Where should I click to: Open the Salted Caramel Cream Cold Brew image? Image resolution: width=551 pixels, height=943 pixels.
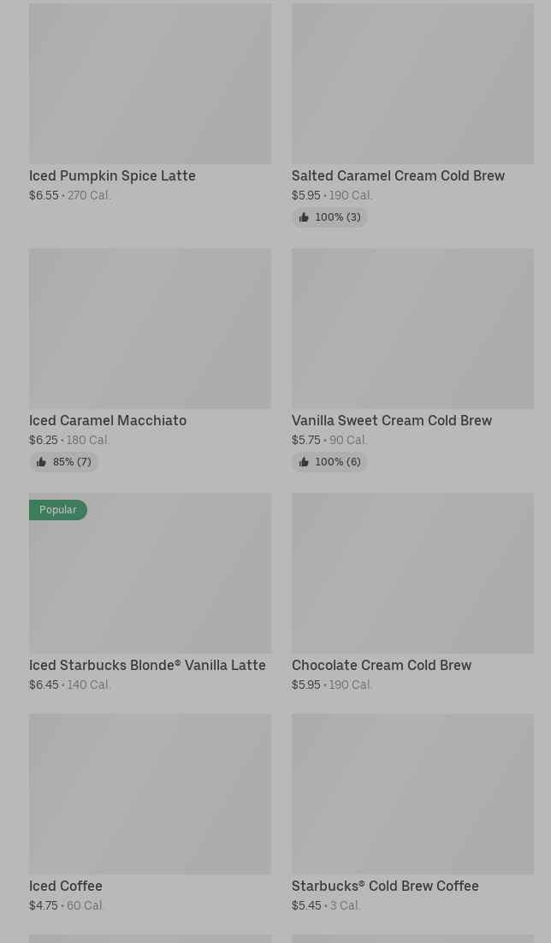tap(412, 84)
